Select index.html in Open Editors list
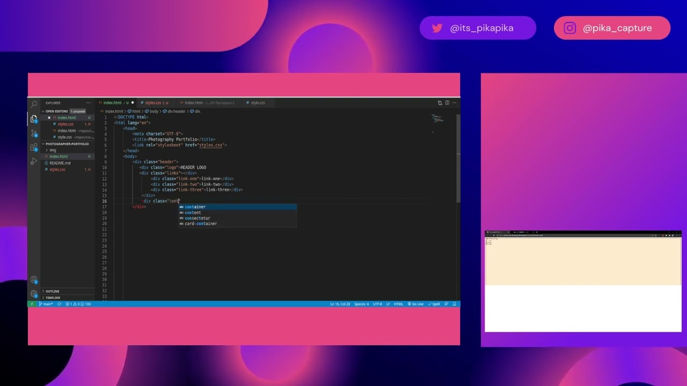687x386 pixels. point(67,118)
